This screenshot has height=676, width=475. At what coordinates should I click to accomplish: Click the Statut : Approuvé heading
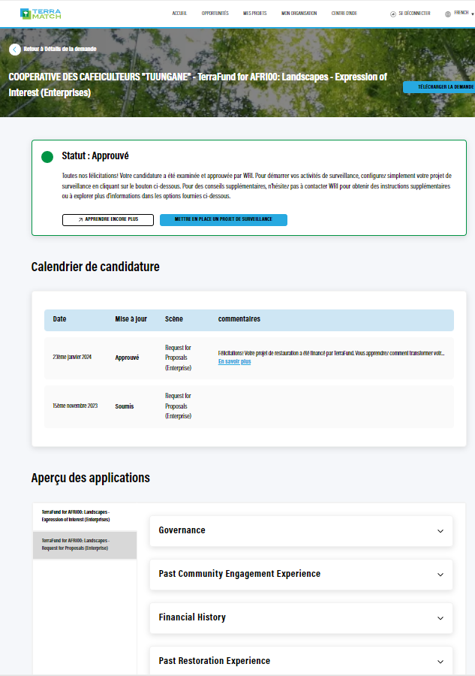pyautogui.click(x=95, y=156)
